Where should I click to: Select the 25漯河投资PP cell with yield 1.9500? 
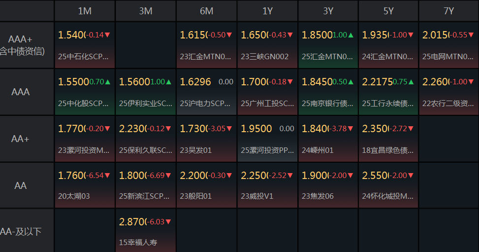click(267, 139)
